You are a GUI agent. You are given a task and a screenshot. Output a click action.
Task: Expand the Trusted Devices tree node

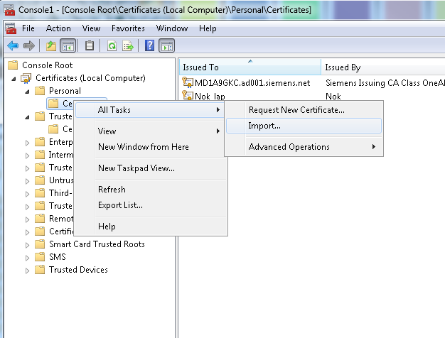[28, 270]
